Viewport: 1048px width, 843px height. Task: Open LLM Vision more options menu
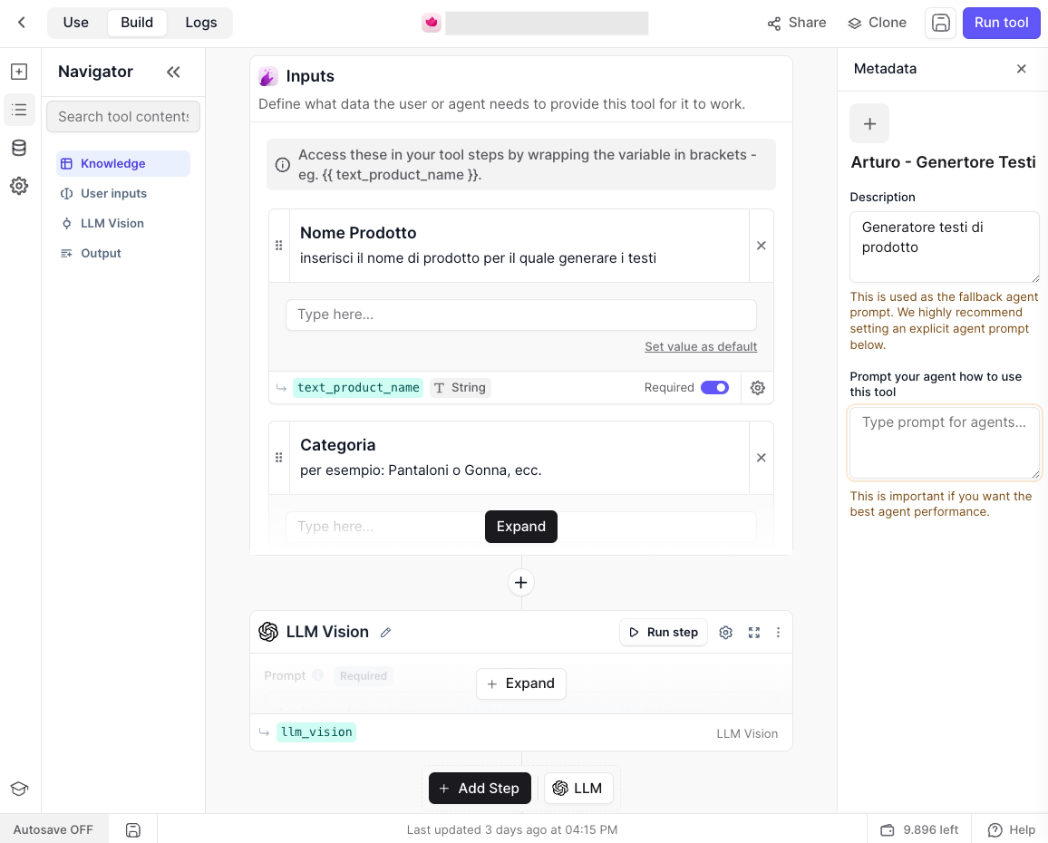pyautogui.click(x=778, y=633)
